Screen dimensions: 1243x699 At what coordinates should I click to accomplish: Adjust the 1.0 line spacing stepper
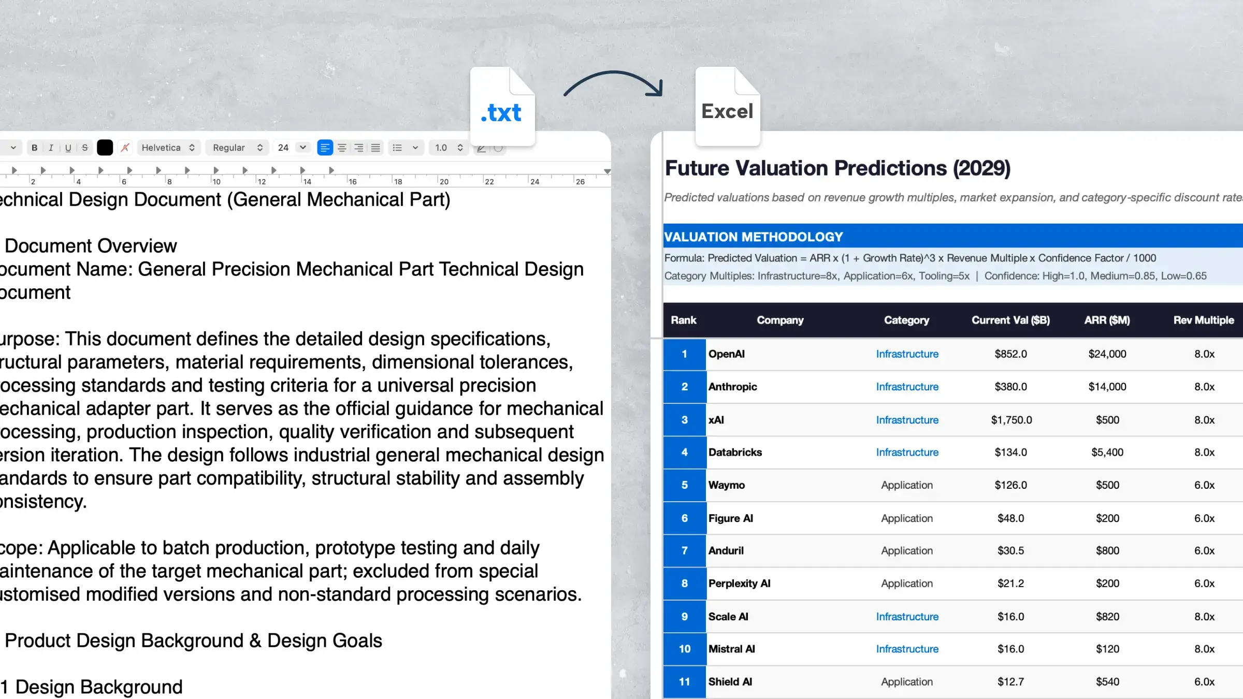coord(449,148)
